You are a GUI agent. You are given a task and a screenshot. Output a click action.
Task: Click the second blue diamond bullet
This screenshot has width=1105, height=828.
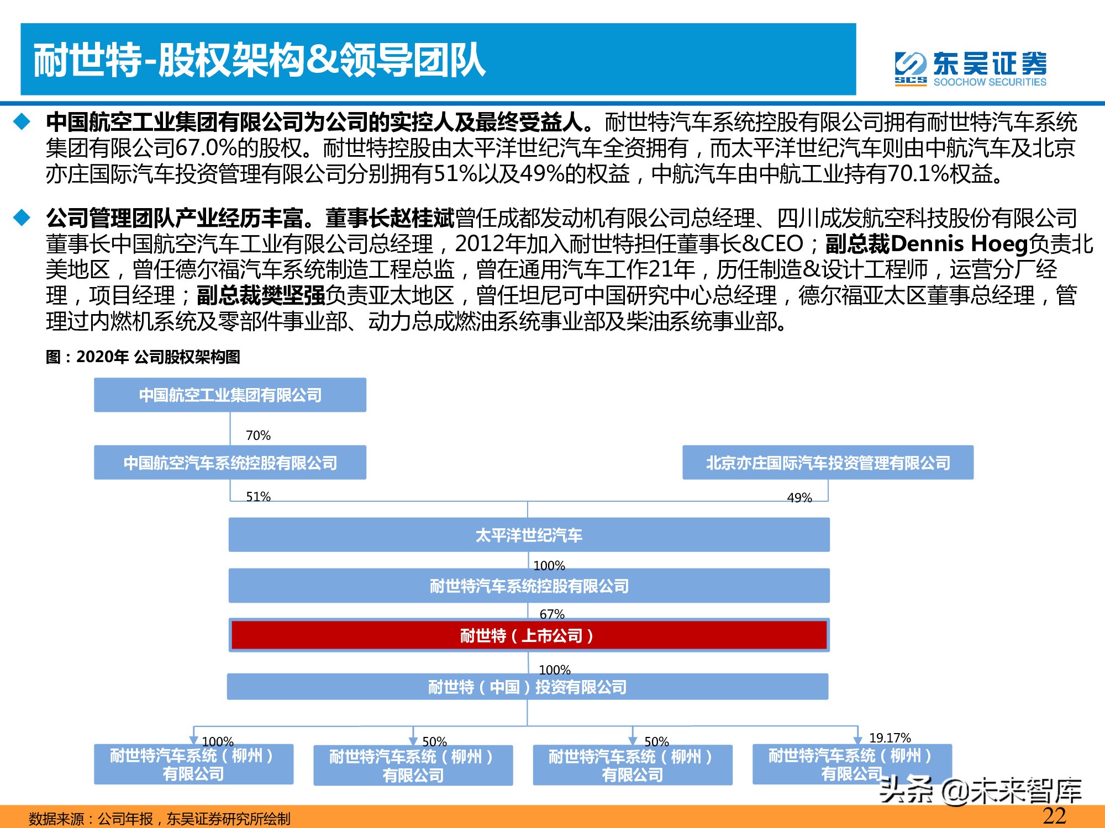pos(22,217)
